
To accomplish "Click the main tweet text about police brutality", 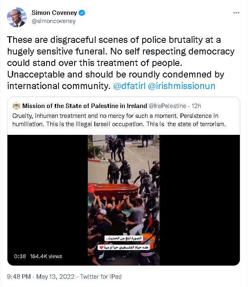I will (x=121, y=63).
